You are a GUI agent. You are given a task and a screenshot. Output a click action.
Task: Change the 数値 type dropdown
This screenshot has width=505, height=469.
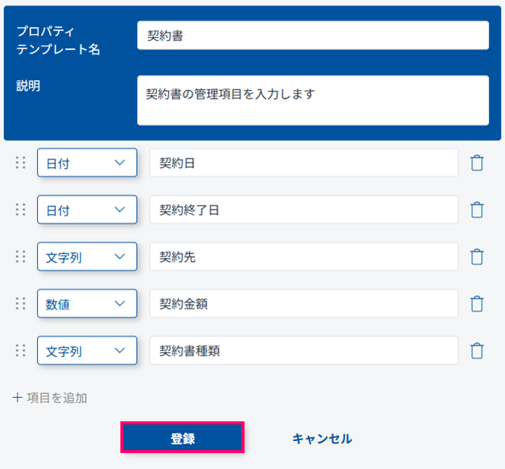tap(87, 303)
